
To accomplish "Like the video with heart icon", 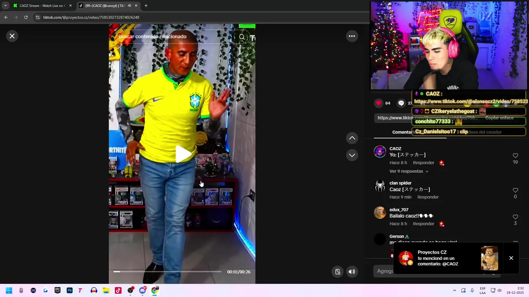I will (379, 103).
